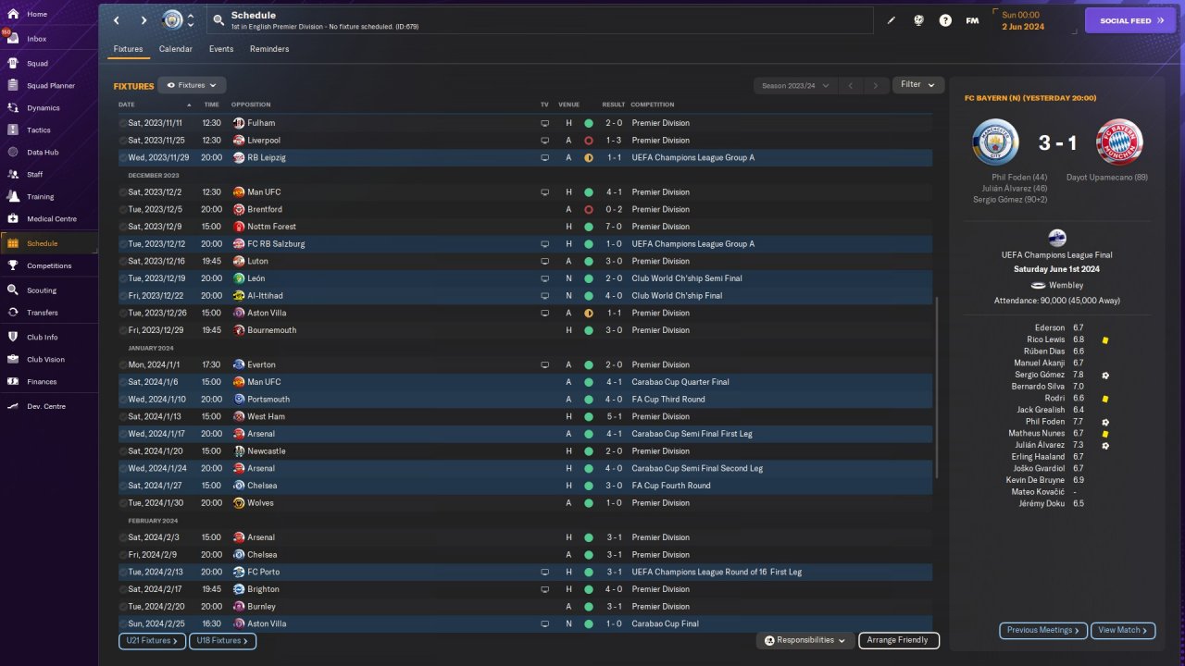The height and width of the screenshot is (666, 1185).
Task: Toggle the circle beside the Everton fixture date
Action: 123,365
